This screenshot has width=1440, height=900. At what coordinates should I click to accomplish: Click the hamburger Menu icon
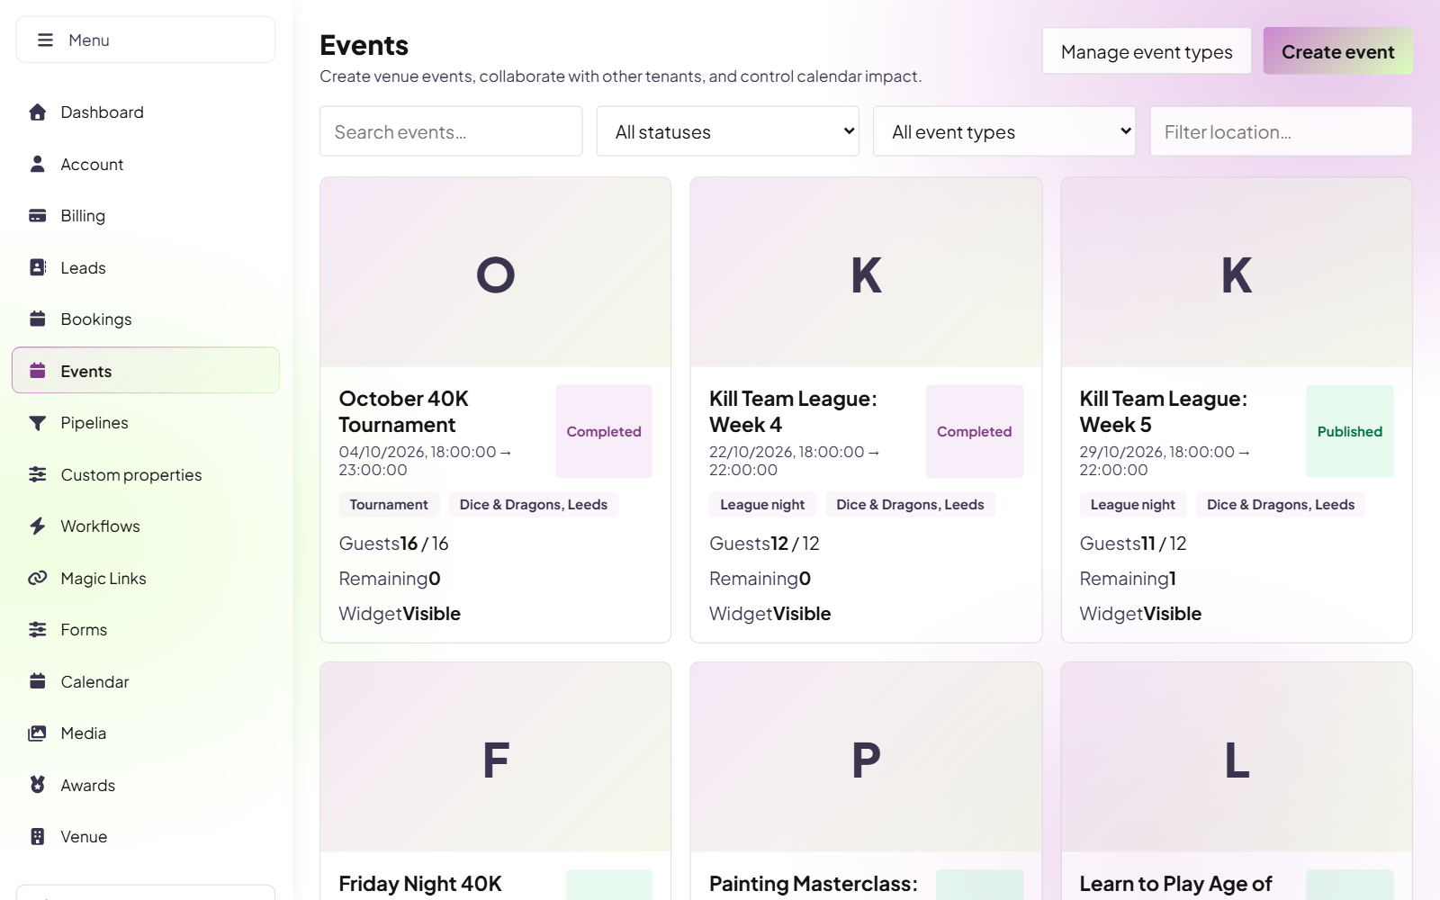(45, 40)
